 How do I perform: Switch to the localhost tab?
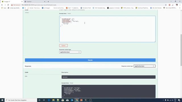coord(35,2)
